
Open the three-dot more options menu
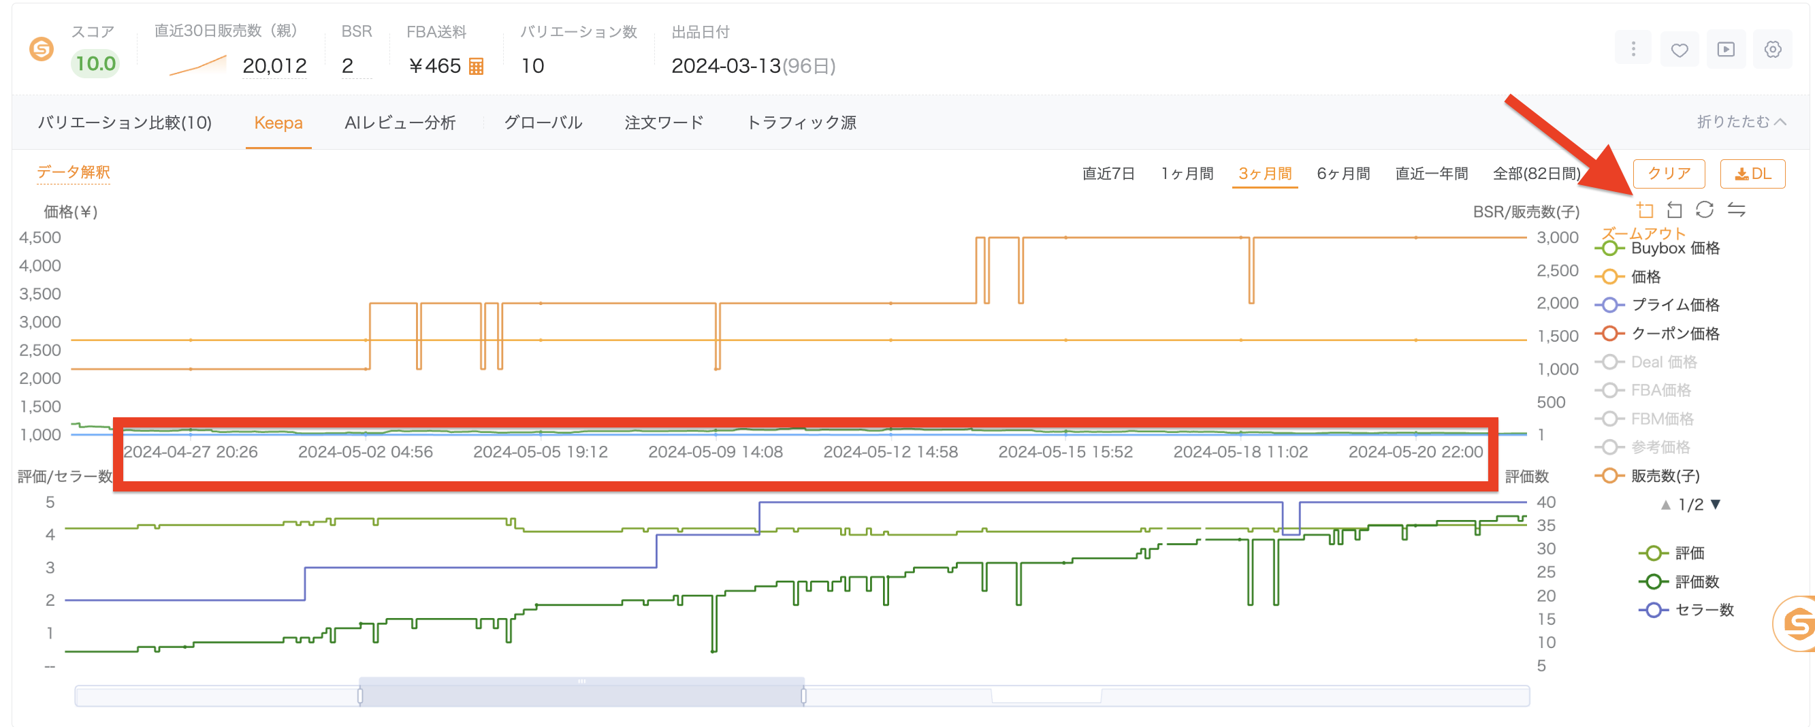point(1633,49)
